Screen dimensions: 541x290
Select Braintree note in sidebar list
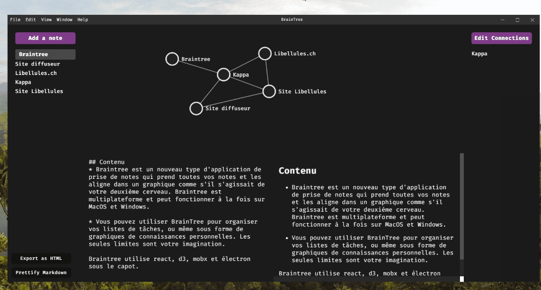45,54
